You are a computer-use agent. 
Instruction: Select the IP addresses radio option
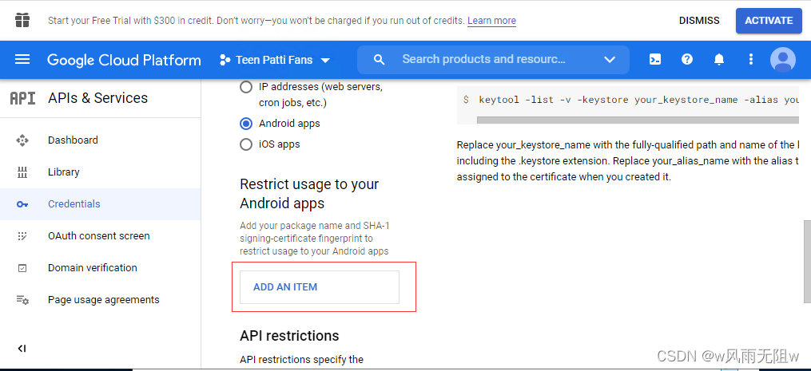246,87
